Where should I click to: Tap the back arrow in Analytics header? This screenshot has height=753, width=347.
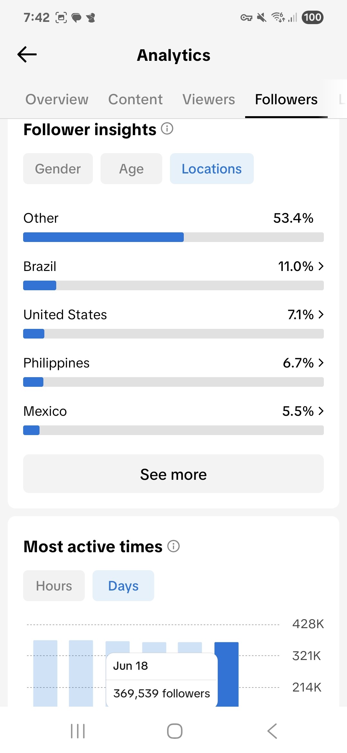(x=27, y=54)
